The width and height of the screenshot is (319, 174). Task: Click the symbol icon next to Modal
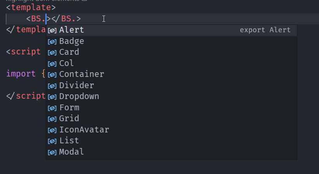(x=52, y=152)
